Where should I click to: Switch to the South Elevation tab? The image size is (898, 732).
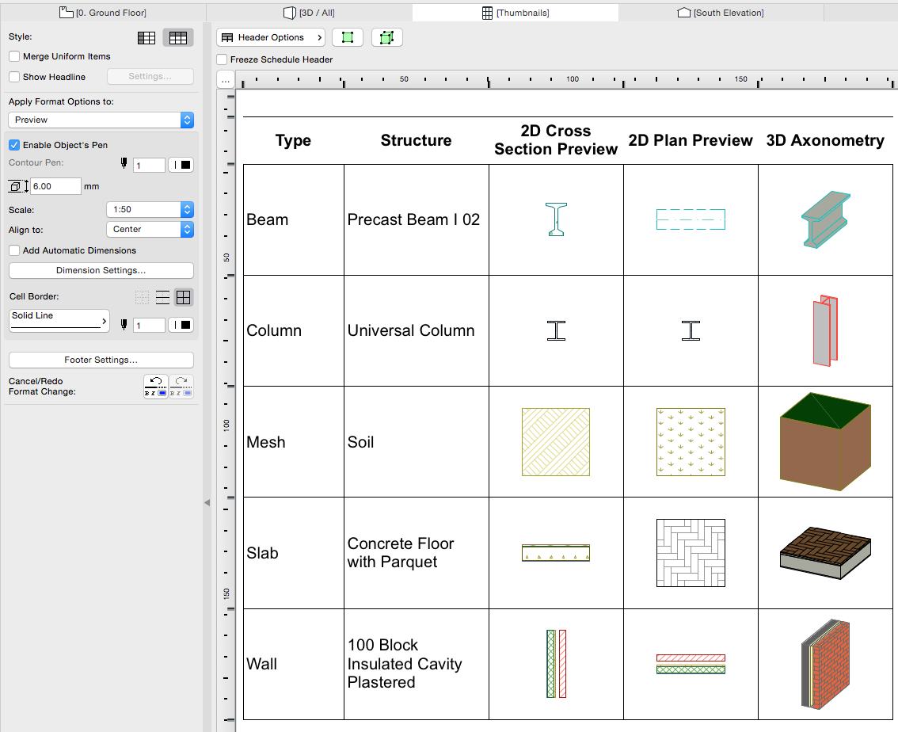tap(721, 13)
